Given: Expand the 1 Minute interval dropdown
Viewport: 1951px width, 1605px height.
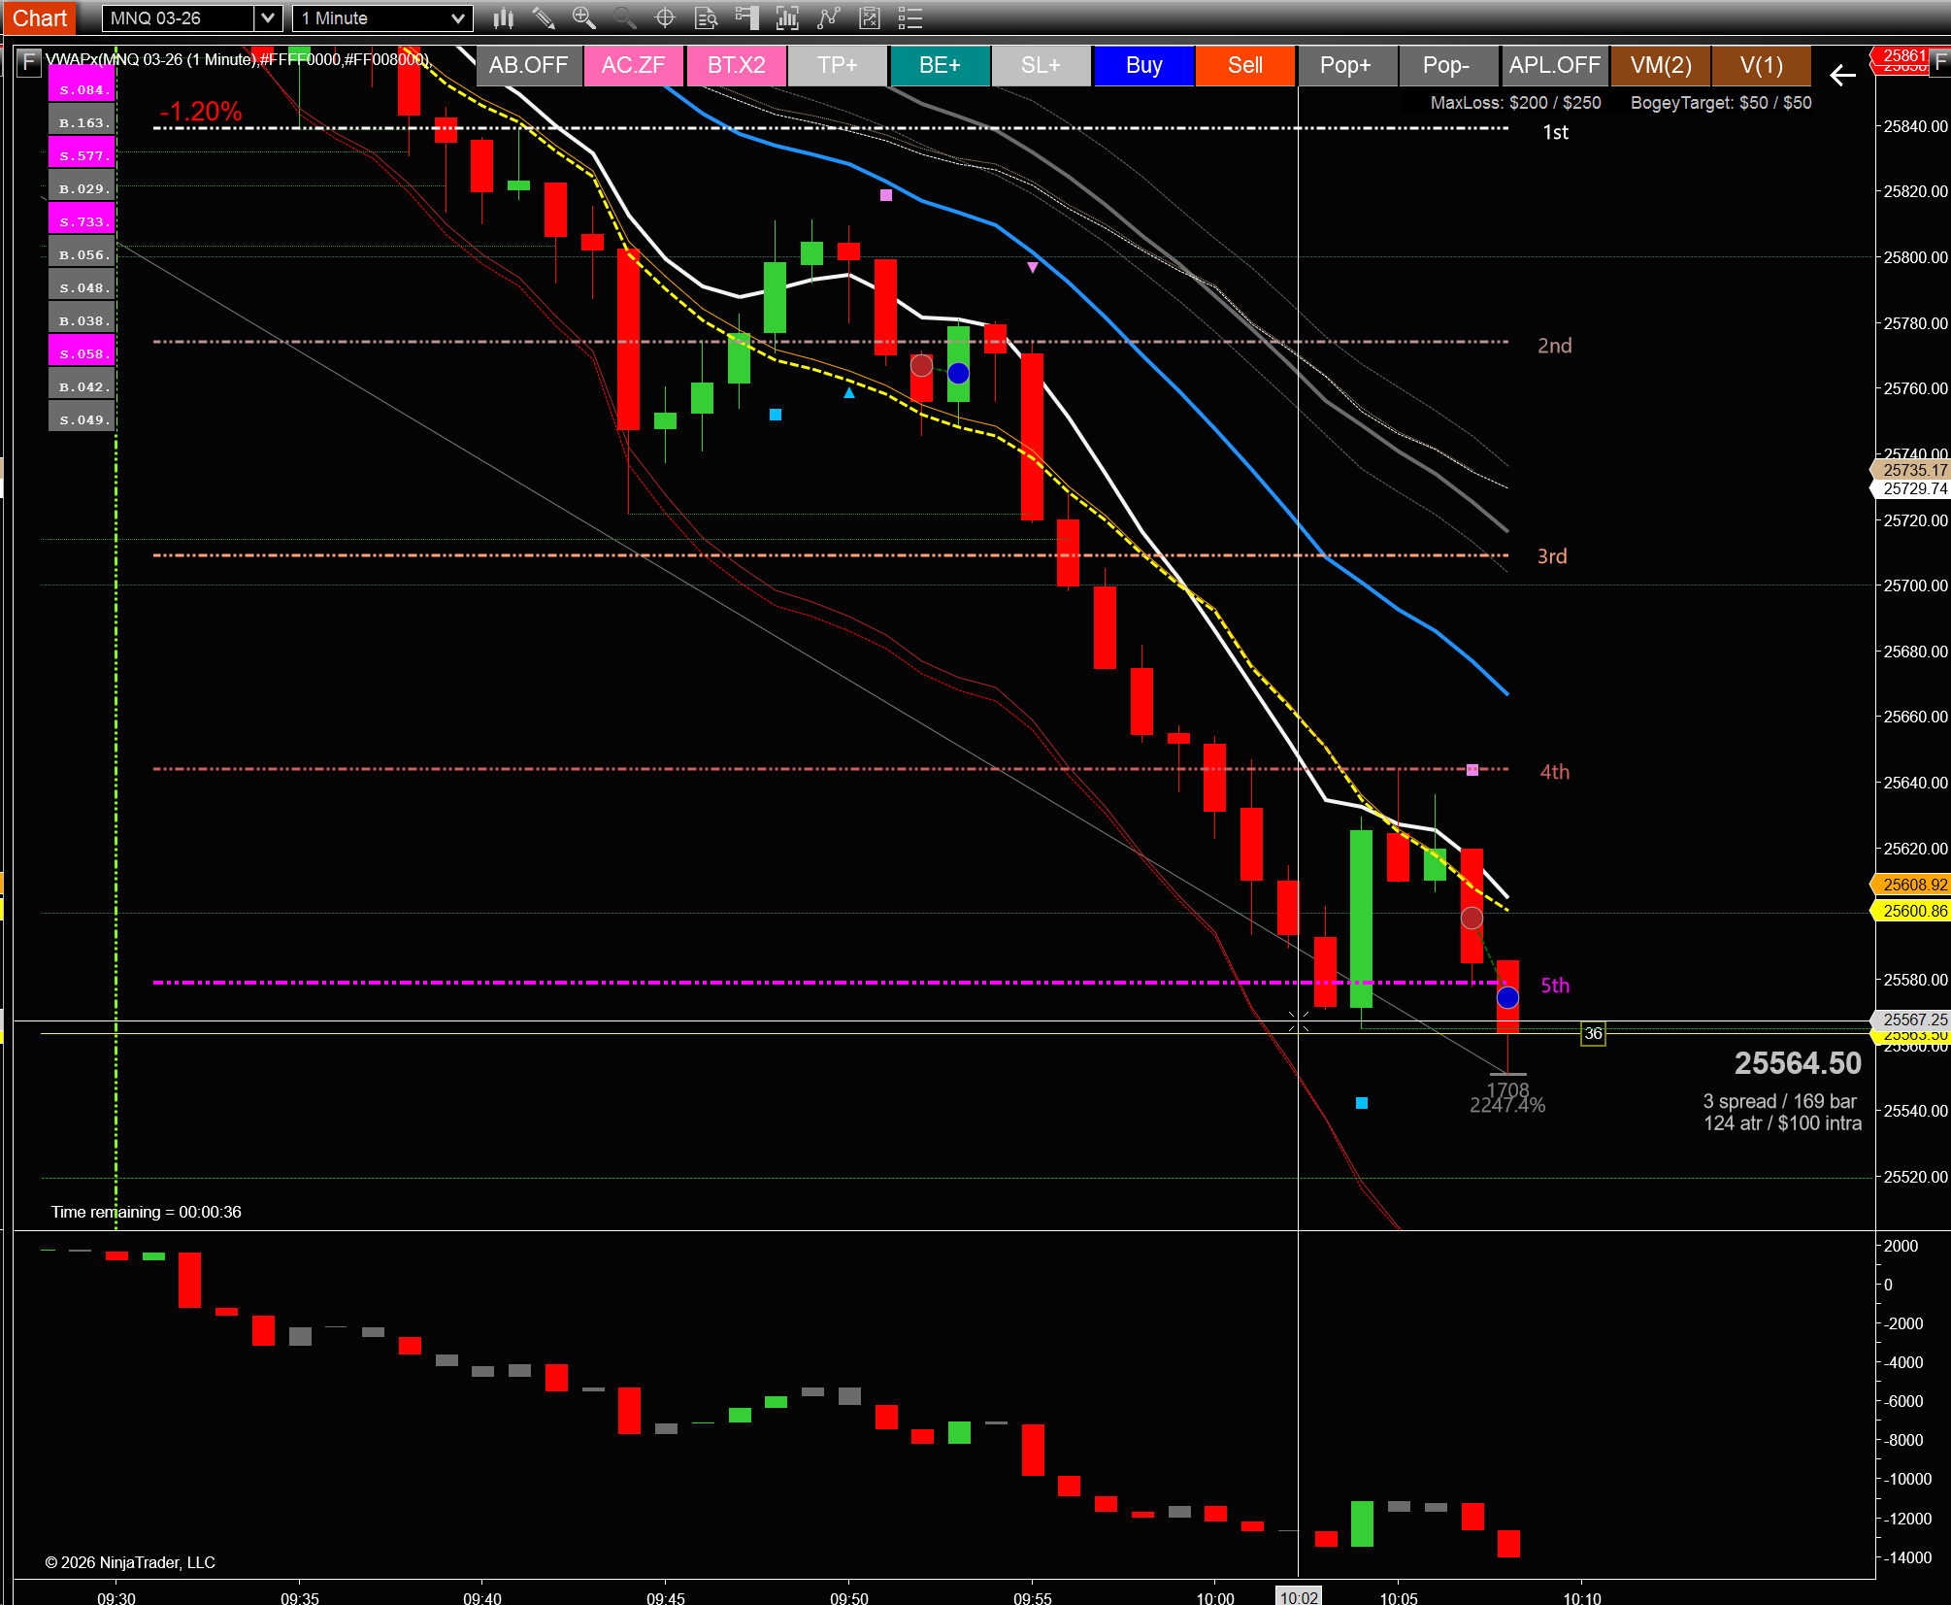Looking at the screenshot, I should pyautogui.click(x=457, y=17).
